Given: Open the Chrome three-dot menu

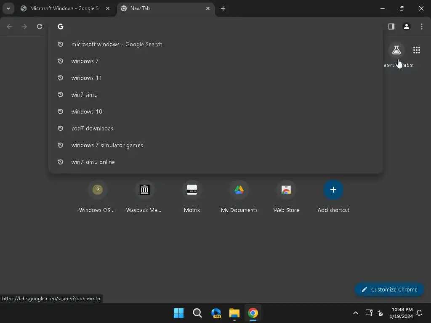Looking at the screenshot, I should tap(422, 26).
